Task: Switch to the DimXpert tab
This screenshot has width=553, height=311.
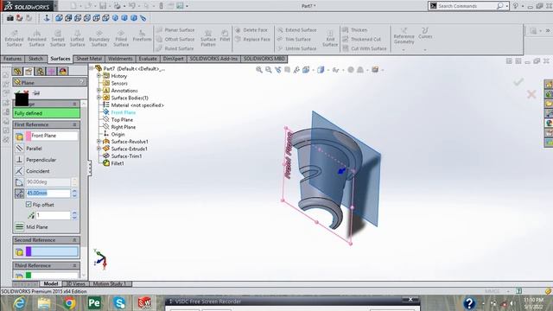Action: [173, 59]
